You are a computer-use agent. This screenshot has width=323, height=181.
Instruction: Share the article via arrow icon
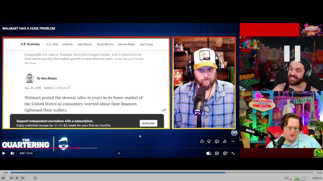click(164, 110)
